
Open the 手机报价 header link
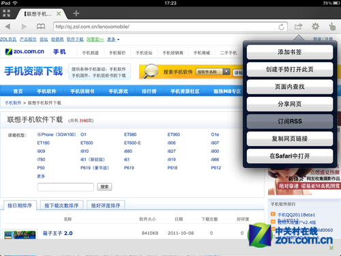pyautogui.click(x=117, y=53)
